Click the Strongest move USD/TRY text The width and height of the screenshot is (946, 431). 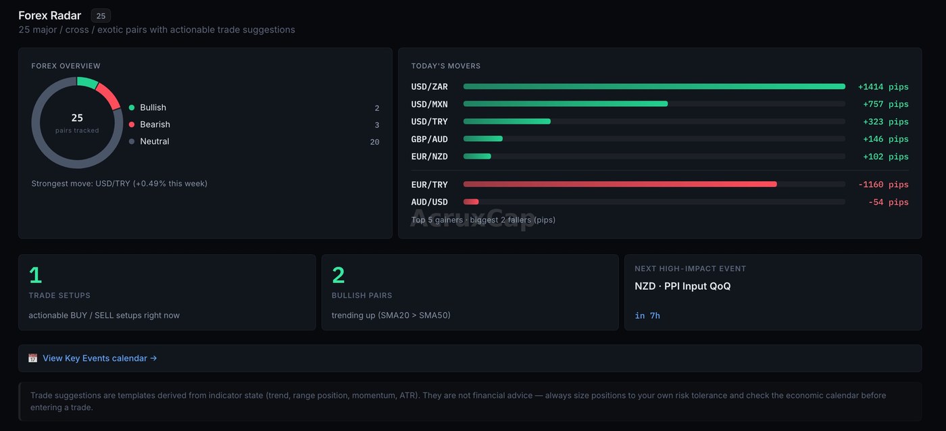click(x=119, y=183)
